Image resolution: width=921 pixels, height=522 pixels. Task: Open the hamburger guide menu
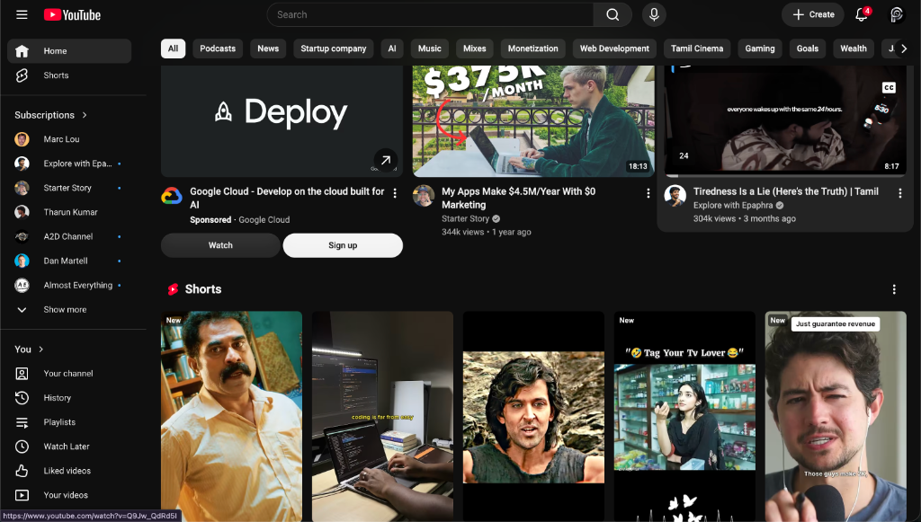[22, 14]
